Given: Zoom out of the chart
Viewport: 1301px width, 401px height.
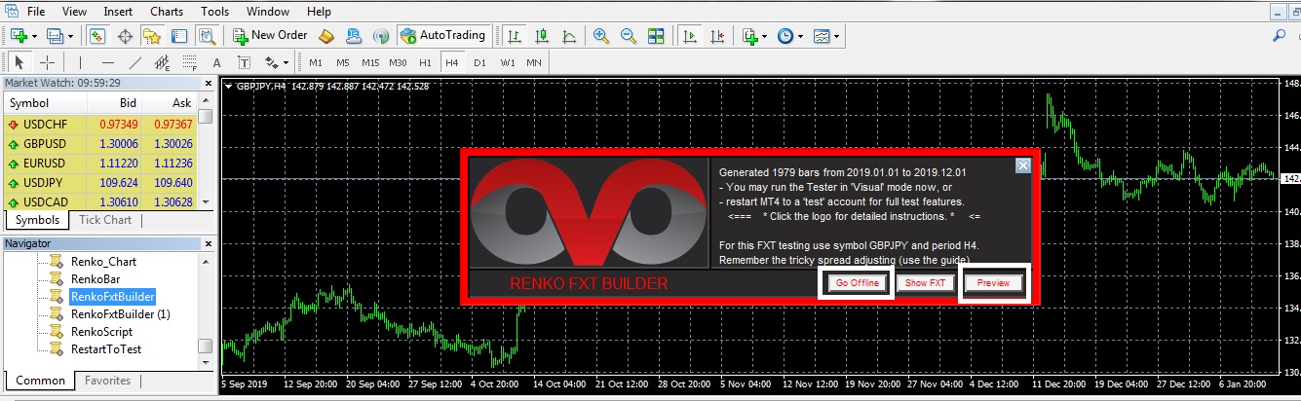Looking at the screenshot, I should 629,36.
